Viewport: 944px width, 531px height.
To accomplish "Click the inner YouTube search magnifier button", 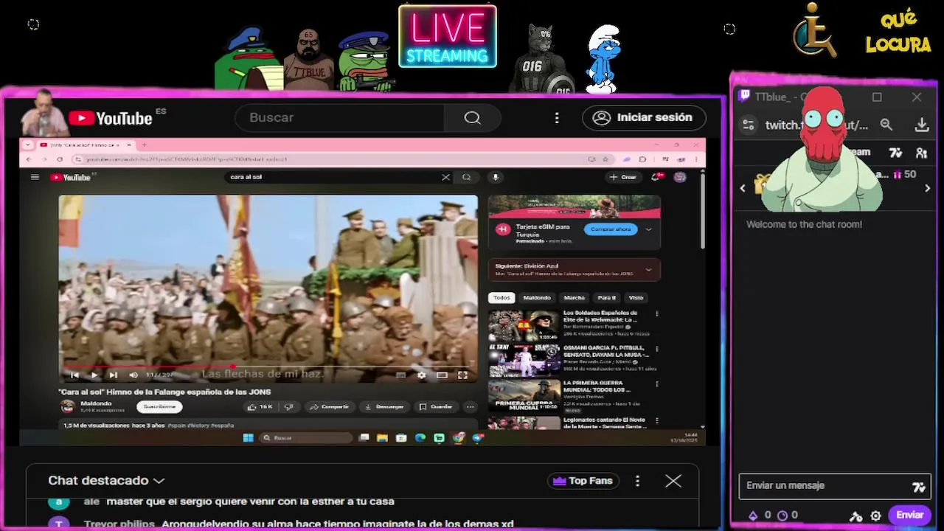I will pos(466,177).
